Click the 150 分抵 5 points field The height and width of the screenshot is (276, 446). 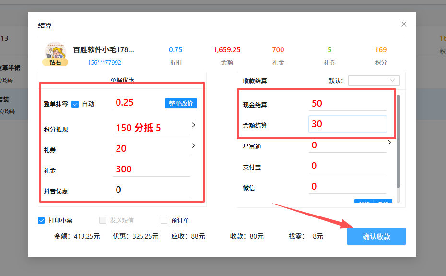(x=152, y=128)
